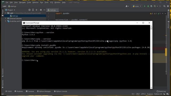
Task: Click Command Prompt scrollbar up arrow
Action: (x=151, y=26)
